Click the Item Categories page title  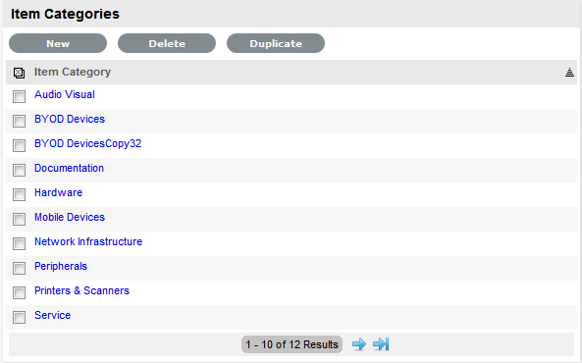(65, 14)
